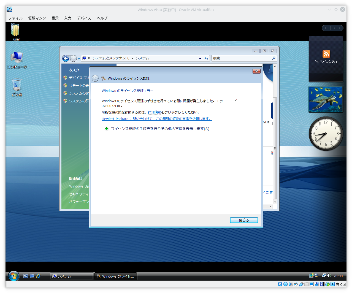
Task: Click the keyboard capture arrow icon
Action: coord(332,284)
